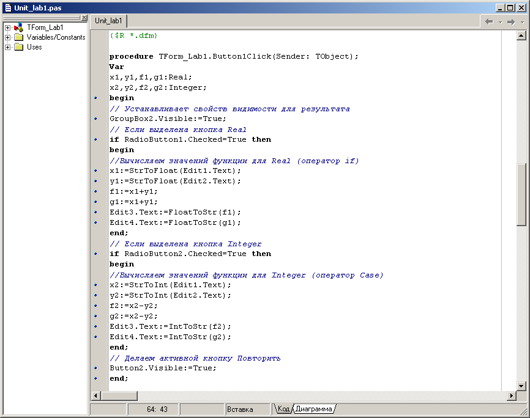The height and width of the screenshot is (418, 530).
Task: Select TForm_Lab1 item in explorer
Action: [45, 28]
